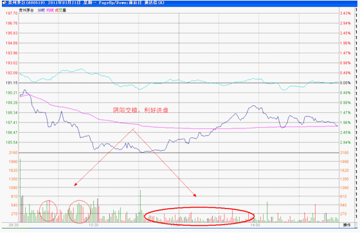The image size is (360, 233).
Task: Click the 191.15 previous-close price label
Action: click(12, 83)
